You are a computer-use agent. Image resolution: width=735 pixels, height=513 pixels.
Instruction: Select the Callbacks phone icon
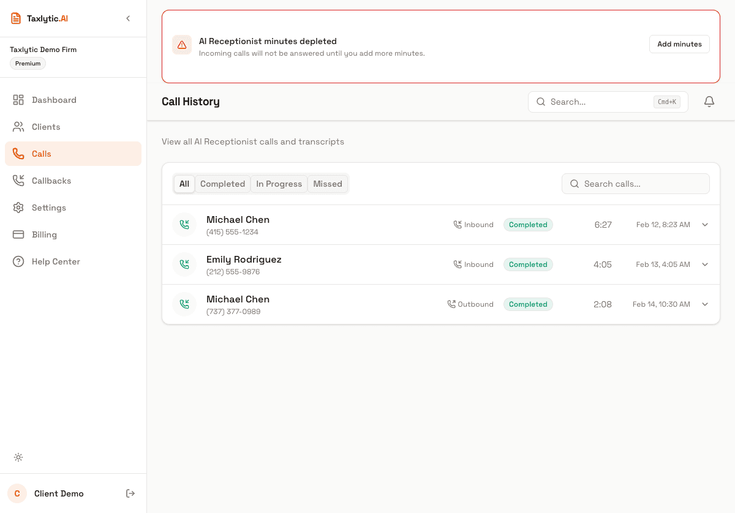[18, 181]
